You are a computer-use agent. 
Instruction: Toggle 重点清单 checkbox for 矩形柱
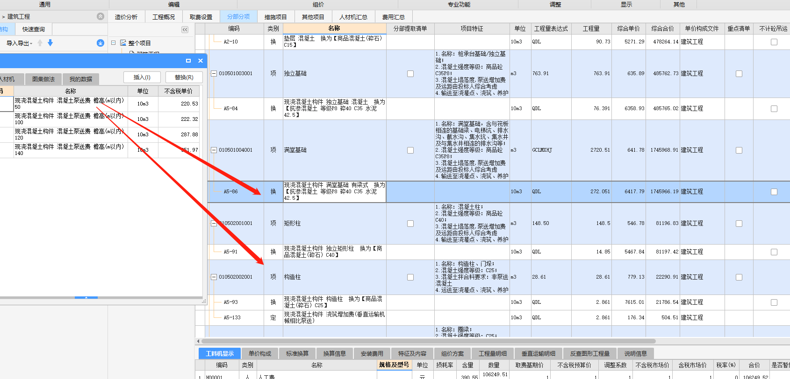click(739, 224)
